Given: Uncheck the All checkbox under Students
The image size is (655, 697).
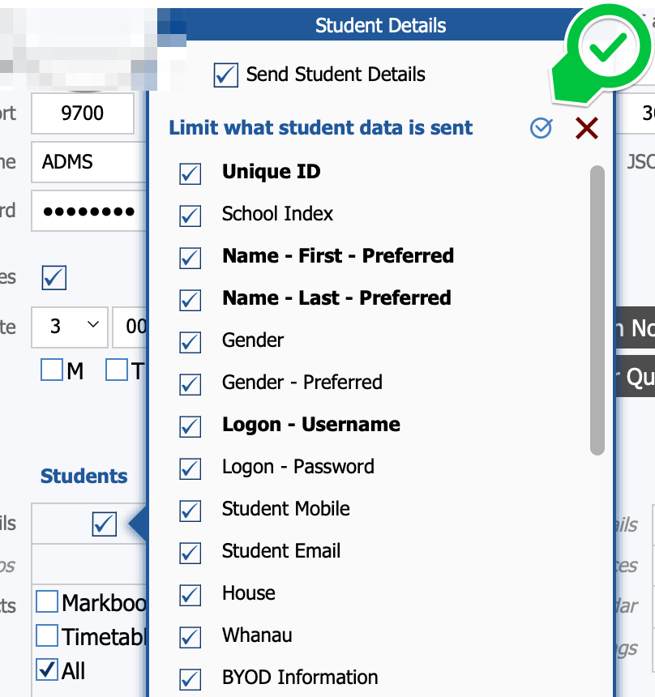Looking at the screenshot, I should 48,670.
